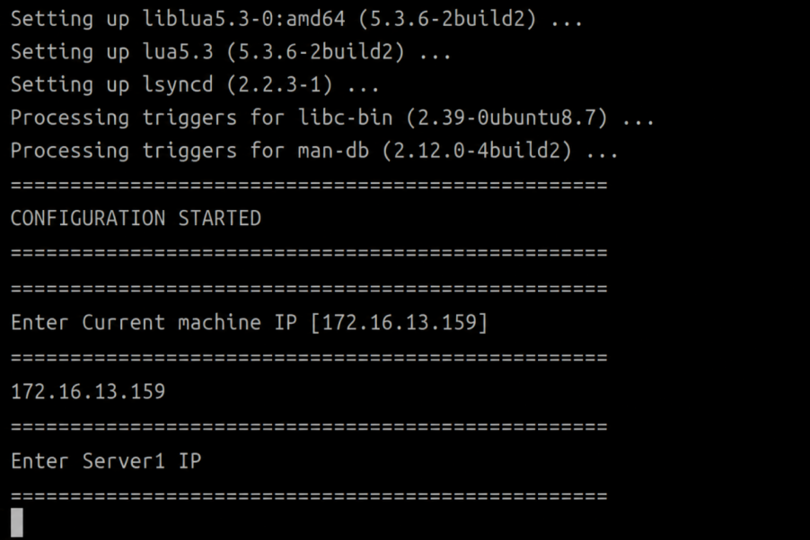Click the 'Enter Server1 IP' prompt text
This screenshot has width=810, height=540.
106,461
